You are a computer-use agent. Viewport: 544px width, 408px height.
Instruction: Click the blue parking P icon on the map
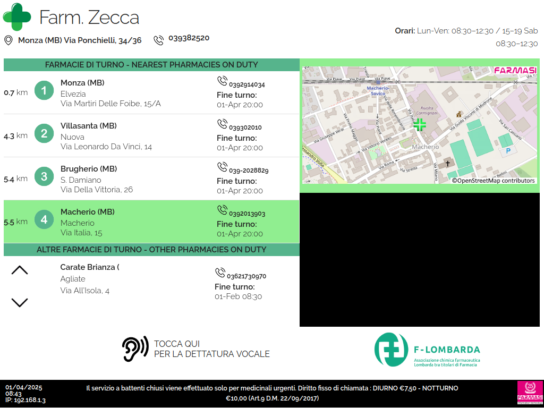508,151
